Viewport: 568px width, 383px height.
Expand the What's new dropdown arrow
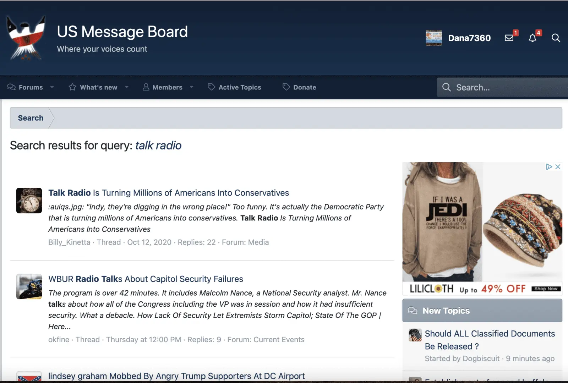pyautogui.click(x=127, y=87)
